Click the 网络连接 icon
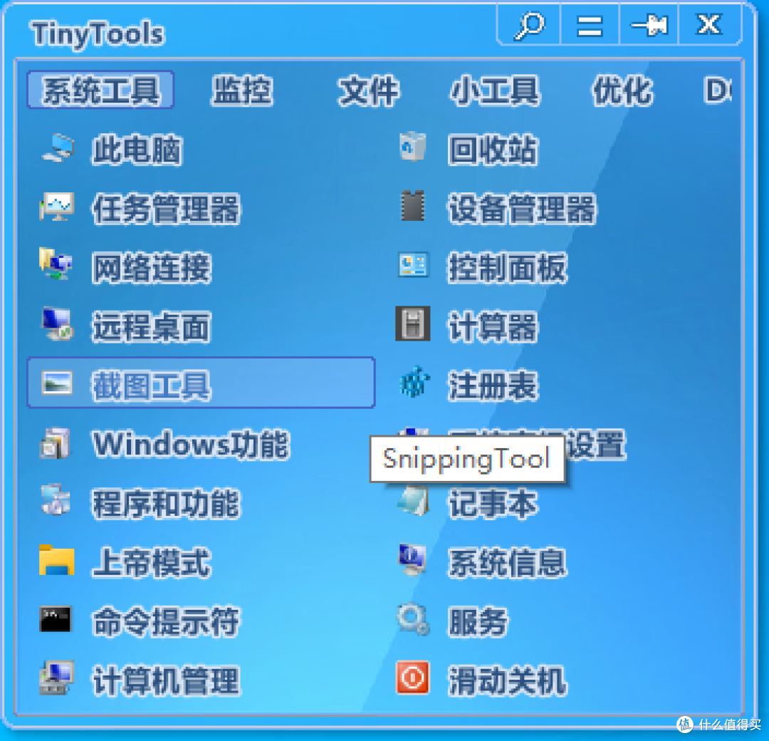The height and width of the screenshot is (741, 769). click(56, 264)
